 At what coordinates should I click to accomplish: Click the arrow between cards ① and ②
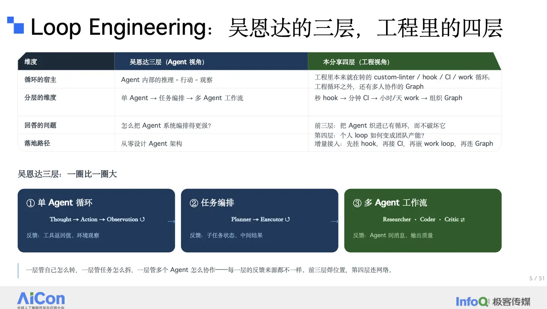(x=171, y=221)
